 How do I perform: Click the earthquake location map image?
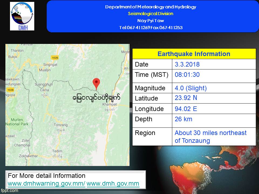click(67, 105)
